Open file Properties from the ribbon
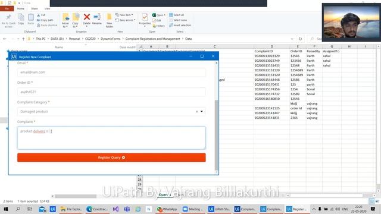Screen dimensions: 381x214 click(x=145, y=20)
